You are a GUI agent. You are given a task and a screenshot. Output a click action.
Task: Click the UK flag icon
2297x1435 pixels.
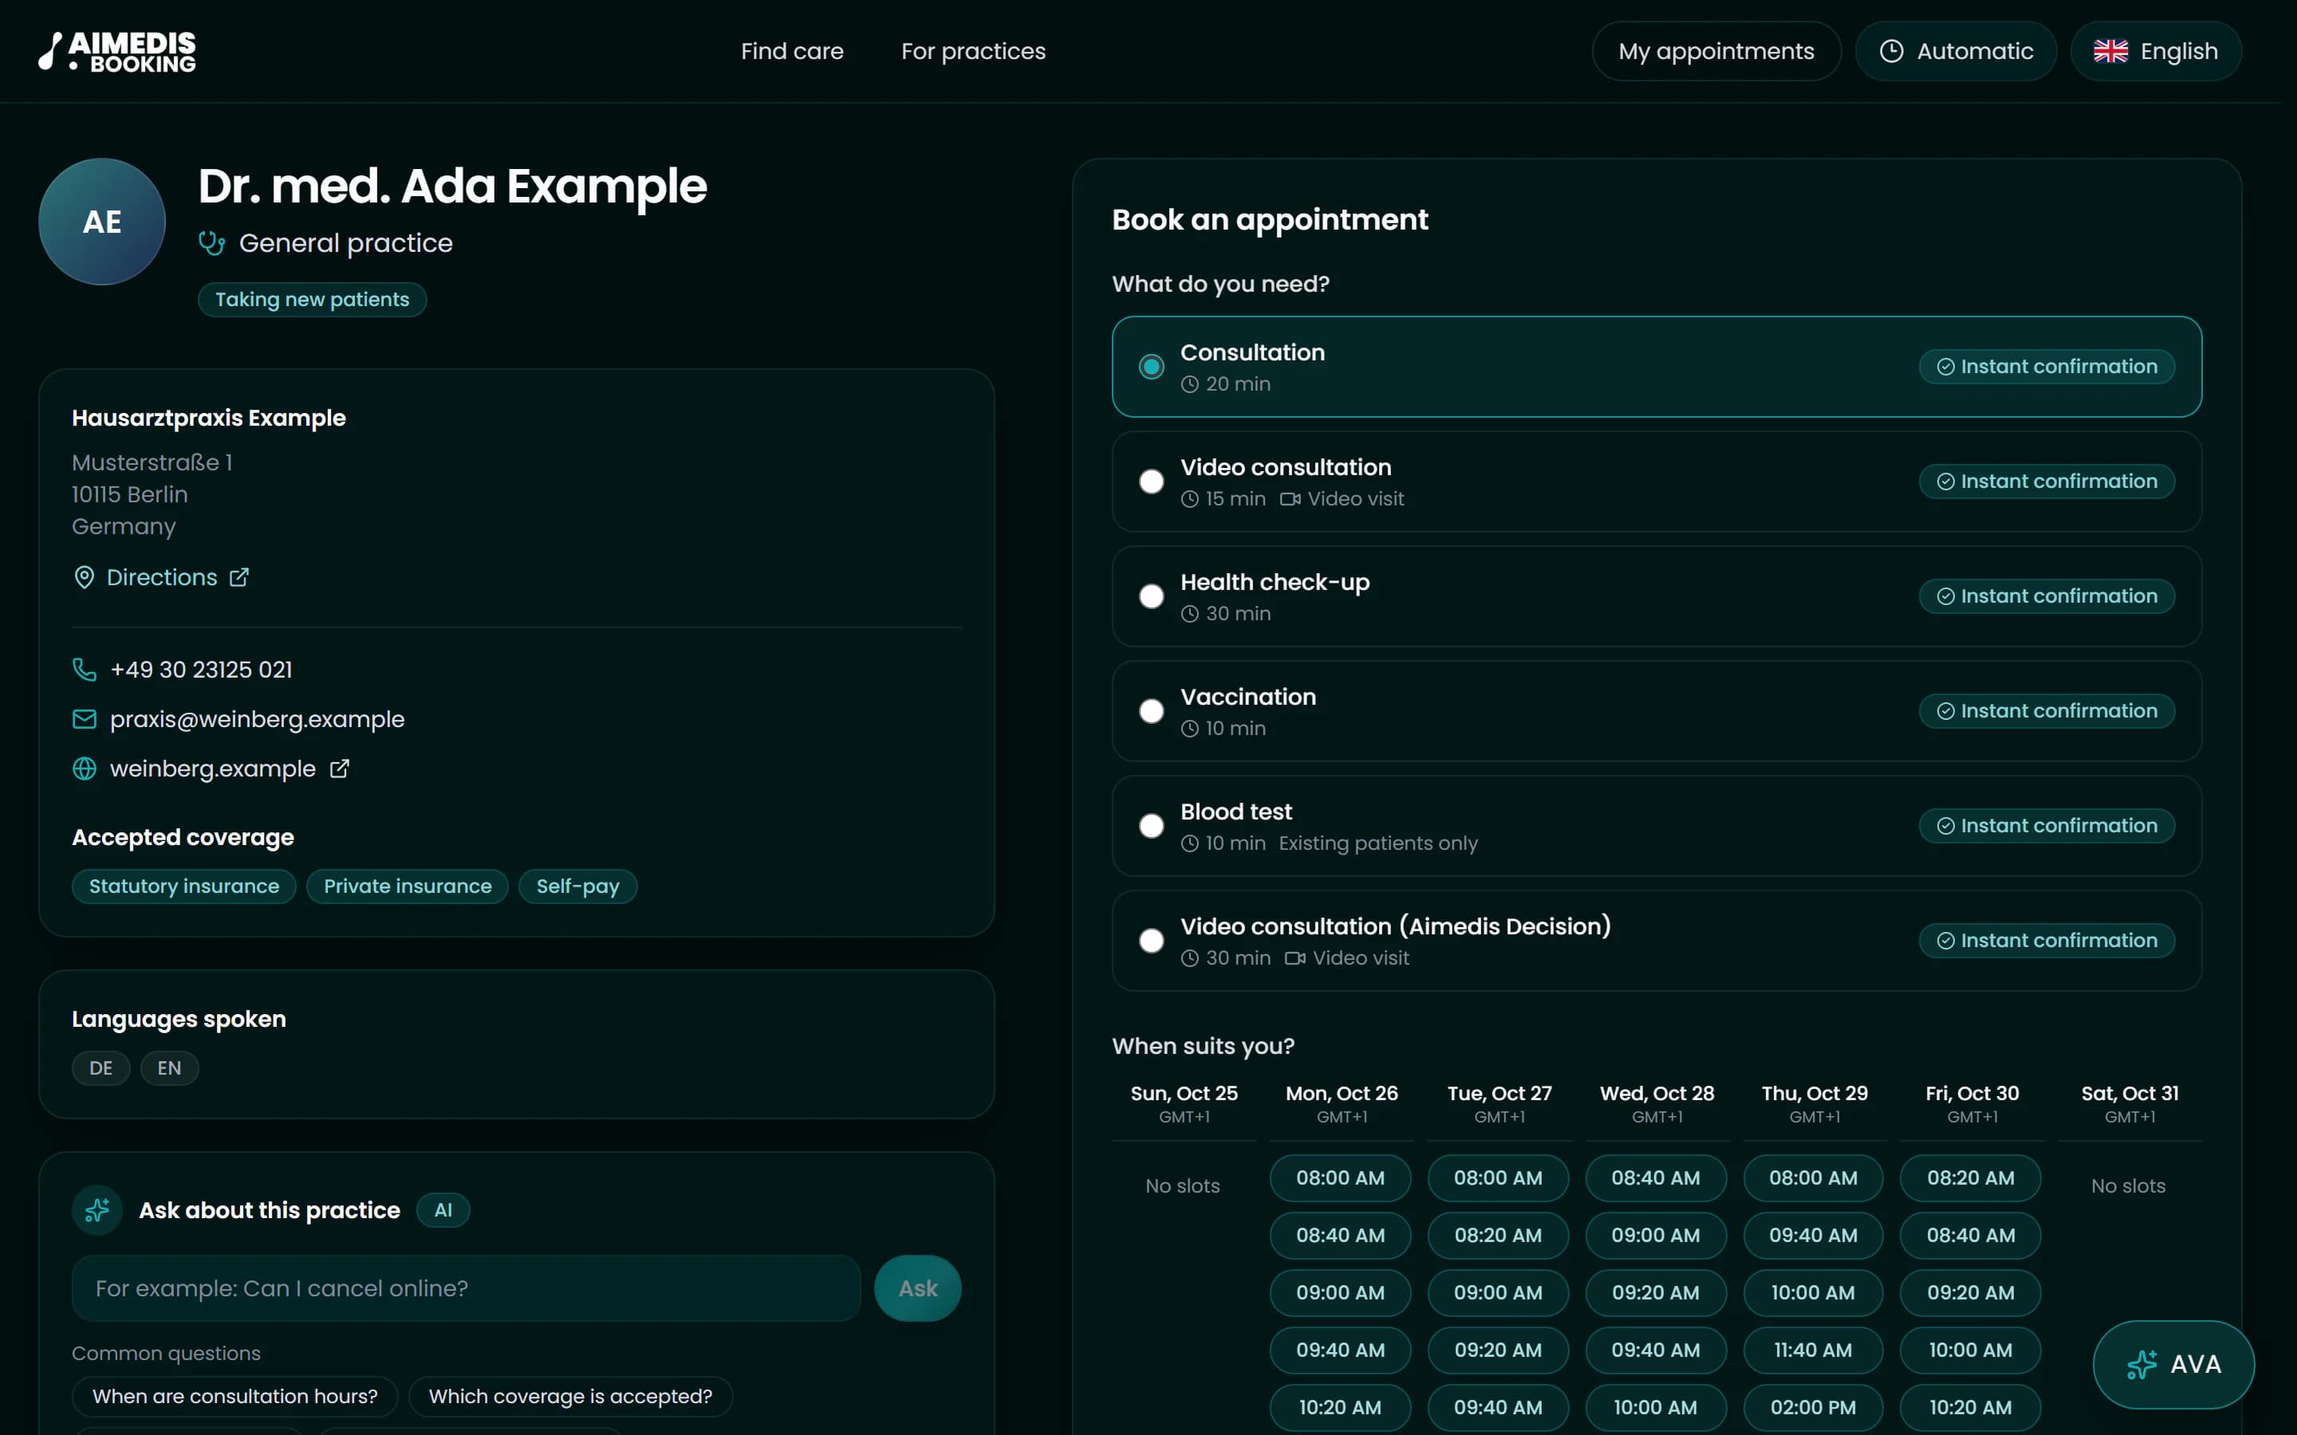(2110, 51)
